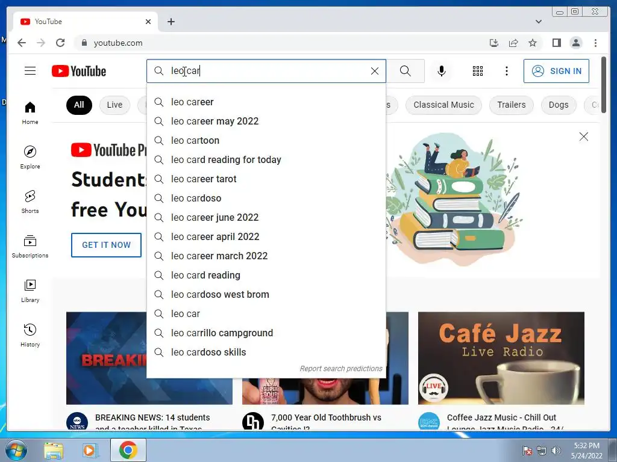Select the Trailers filter chip
This screenshot has height=462, width=617.
click(511, 105)
